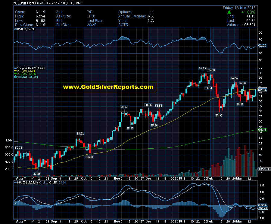
Task: Click the P/E label
Action: tap(90, 12)
